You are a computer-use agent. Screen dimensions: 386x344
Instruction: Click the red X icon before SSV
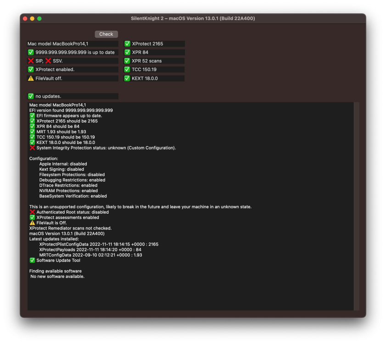pyautogui.click(x=48, y=61)
